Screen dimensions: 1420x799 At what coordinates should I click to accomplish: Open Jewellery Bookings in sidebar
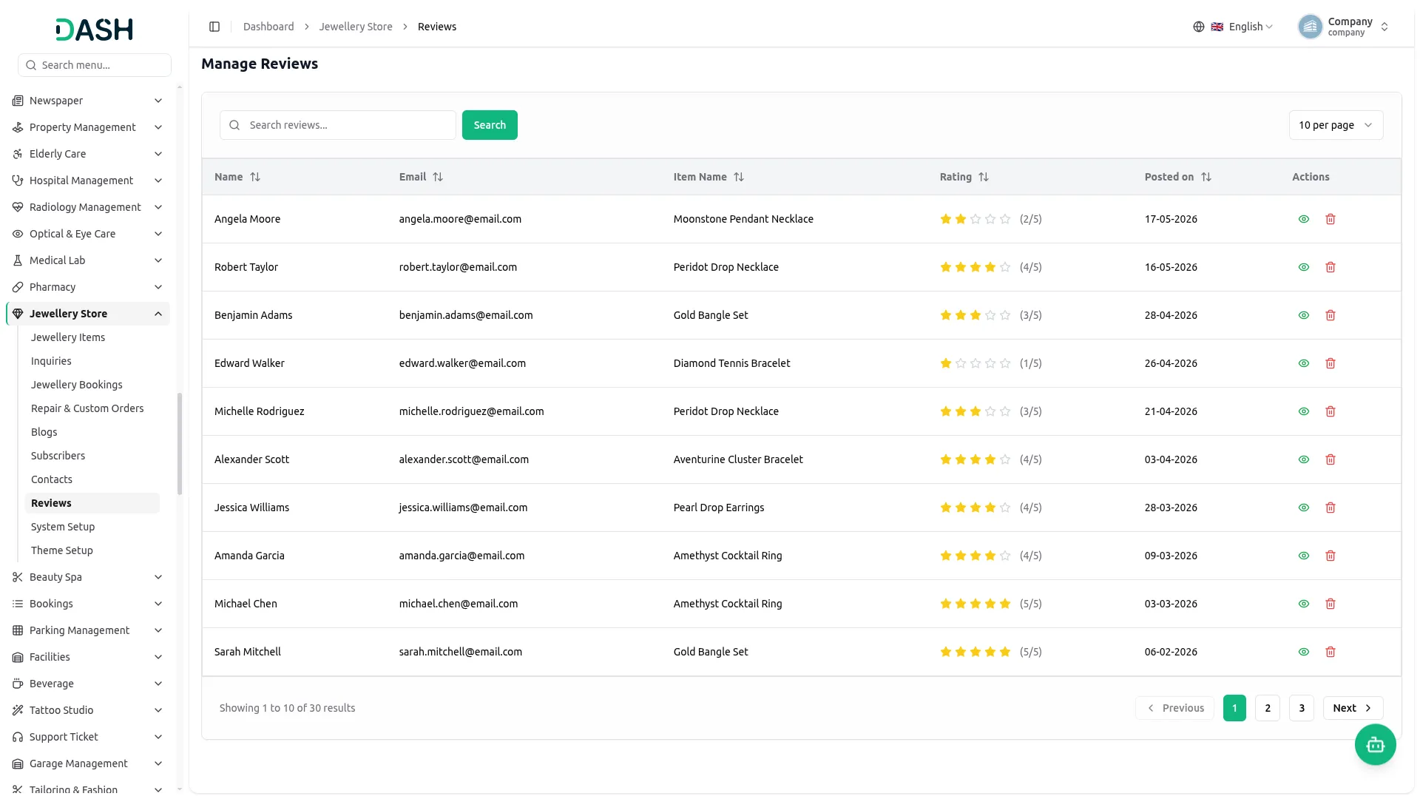[77, 385]
